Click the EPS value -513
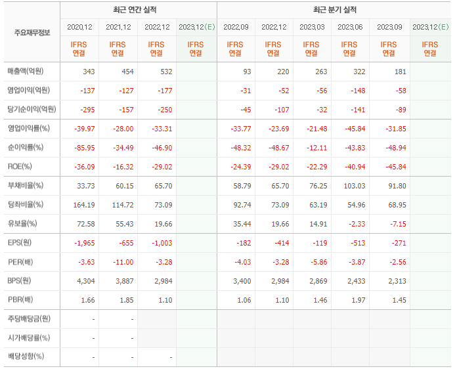Viewport: 455px width, 369px height. click(x=358, y=243)
